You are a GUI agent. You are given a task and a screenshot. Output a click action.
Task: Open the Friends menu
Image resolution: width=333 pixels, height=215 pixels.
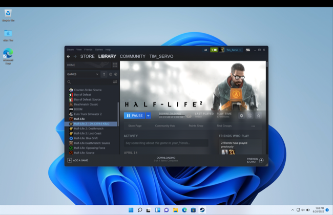pyautogui.click(x=88, y=50)
